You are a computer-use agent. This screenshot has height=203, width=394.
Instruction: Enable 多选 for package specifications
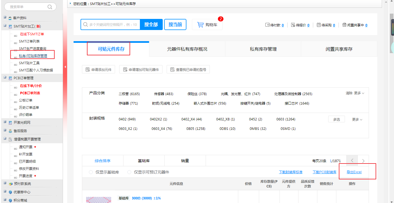336,119
